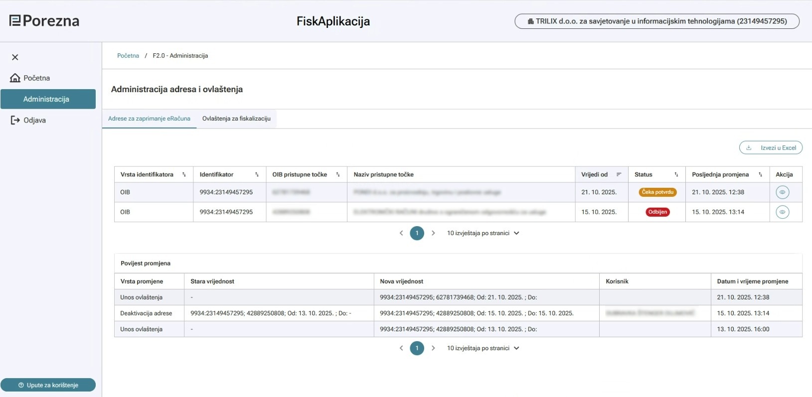The width and height of the screenshot is (812, 397).
Task: Go to previous page in addresses table
Action: (401, 233)
